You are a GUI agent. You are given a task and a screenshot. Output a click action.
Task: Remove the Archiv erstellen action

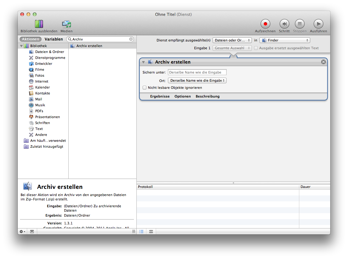tap(323, 62)
